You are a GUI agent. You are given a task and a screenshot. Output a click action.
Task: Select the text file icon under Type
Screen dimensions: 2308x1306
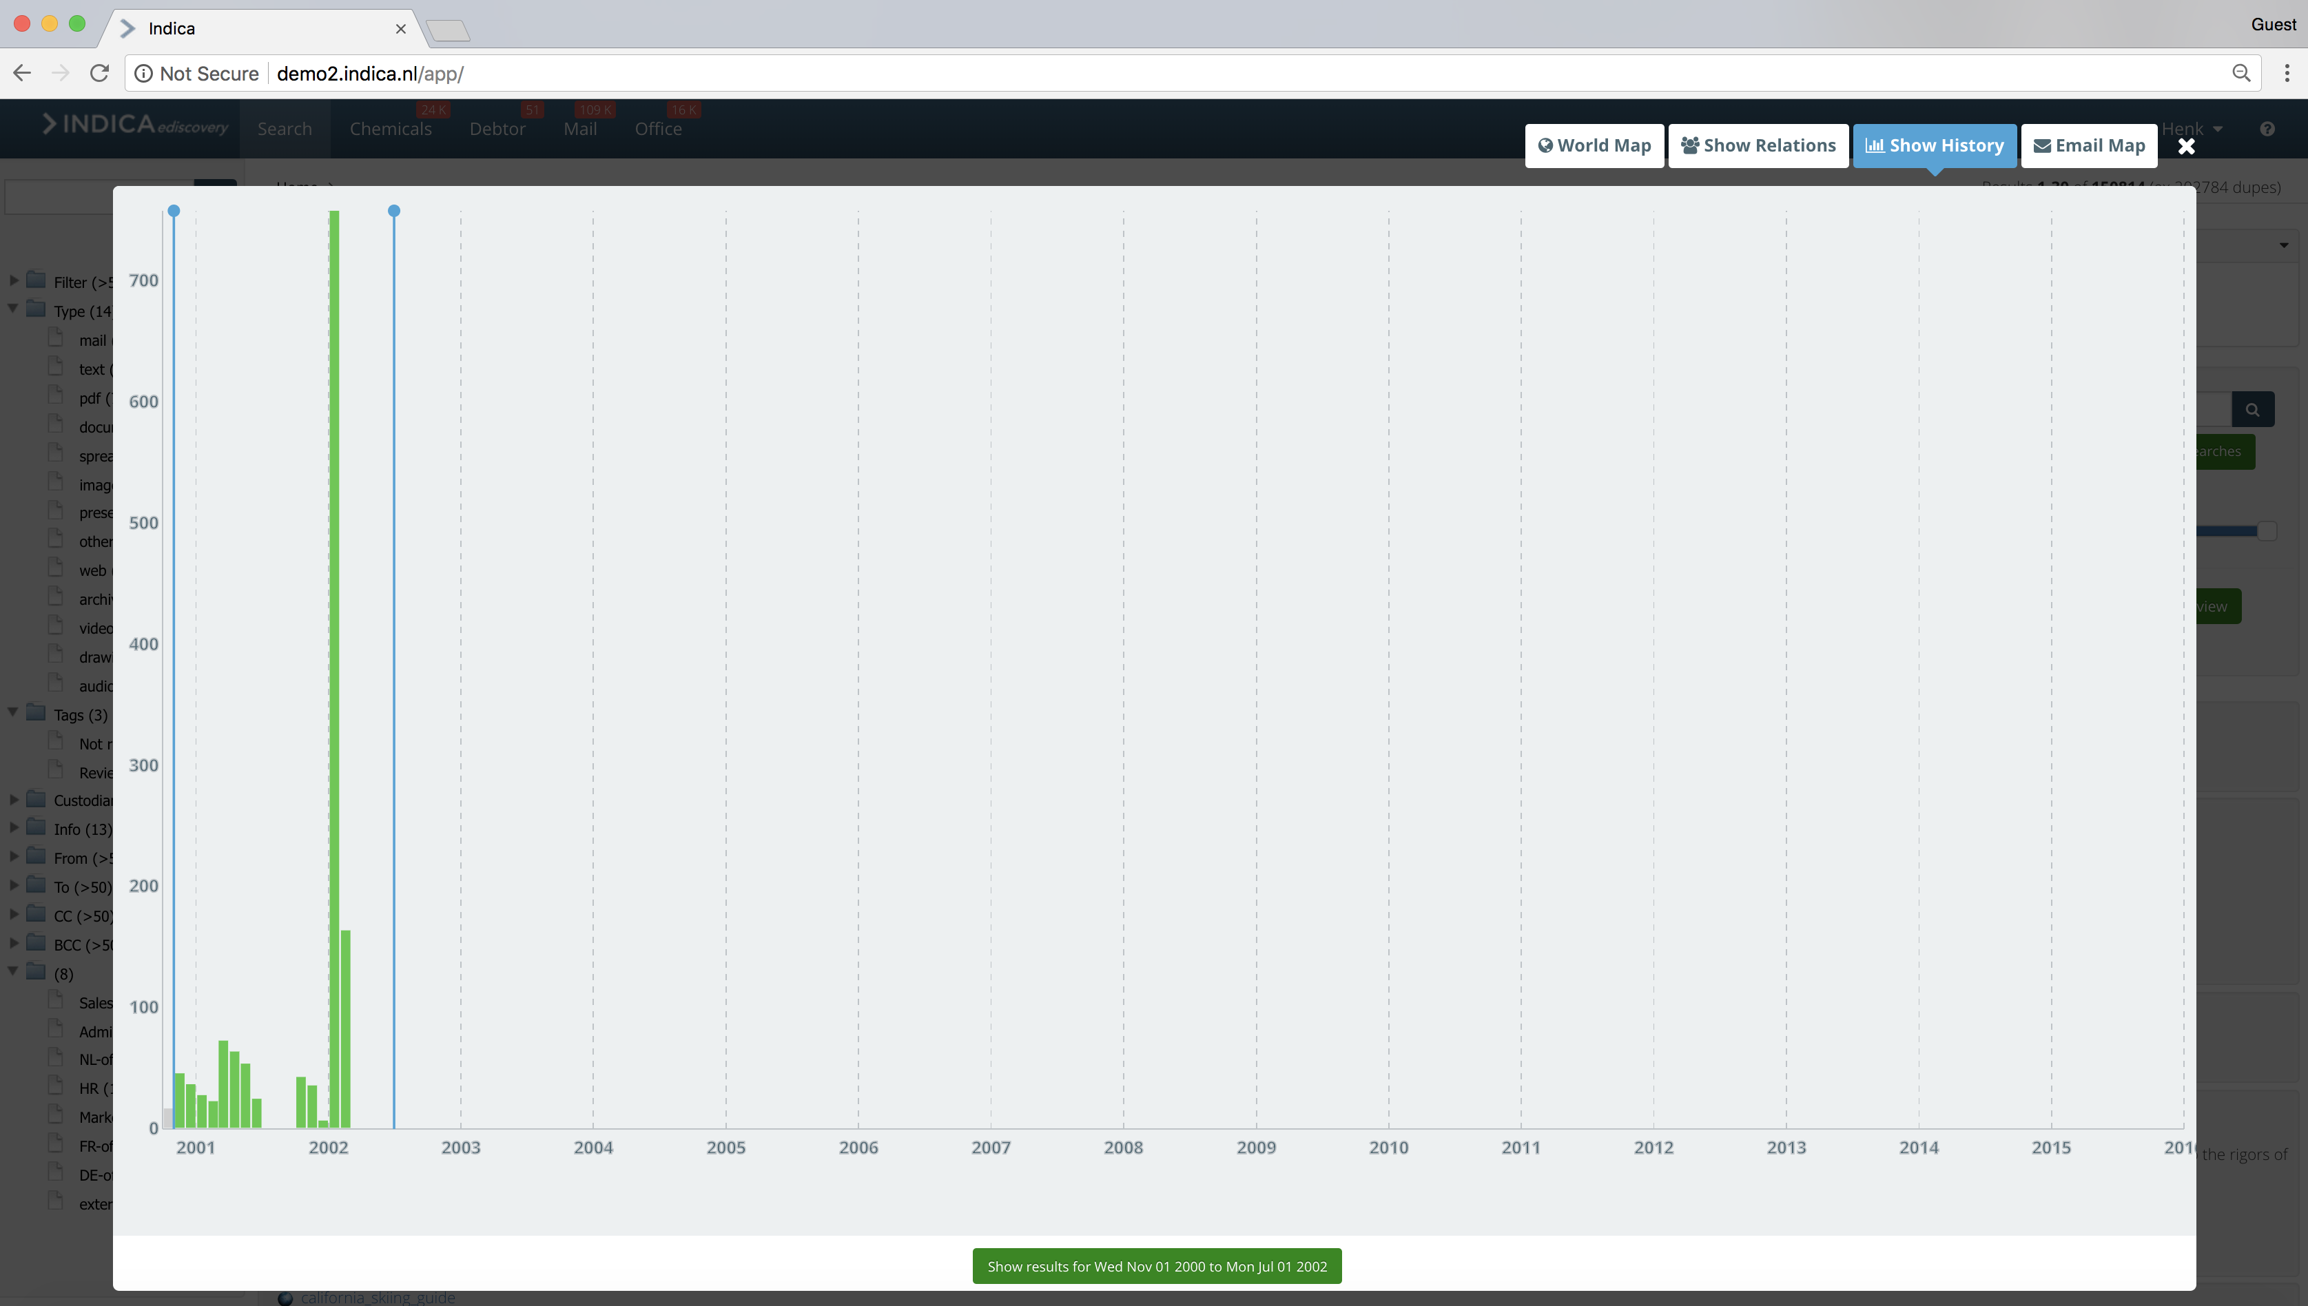click(x=56, y=367)
